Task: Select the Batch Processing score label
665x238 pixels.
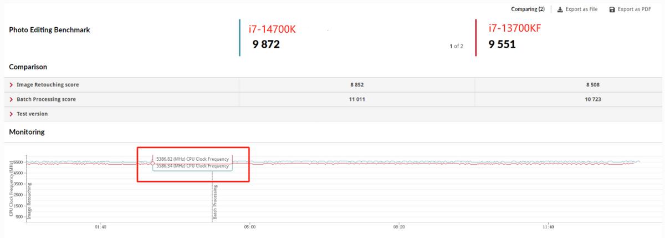Action: (46, 99)
